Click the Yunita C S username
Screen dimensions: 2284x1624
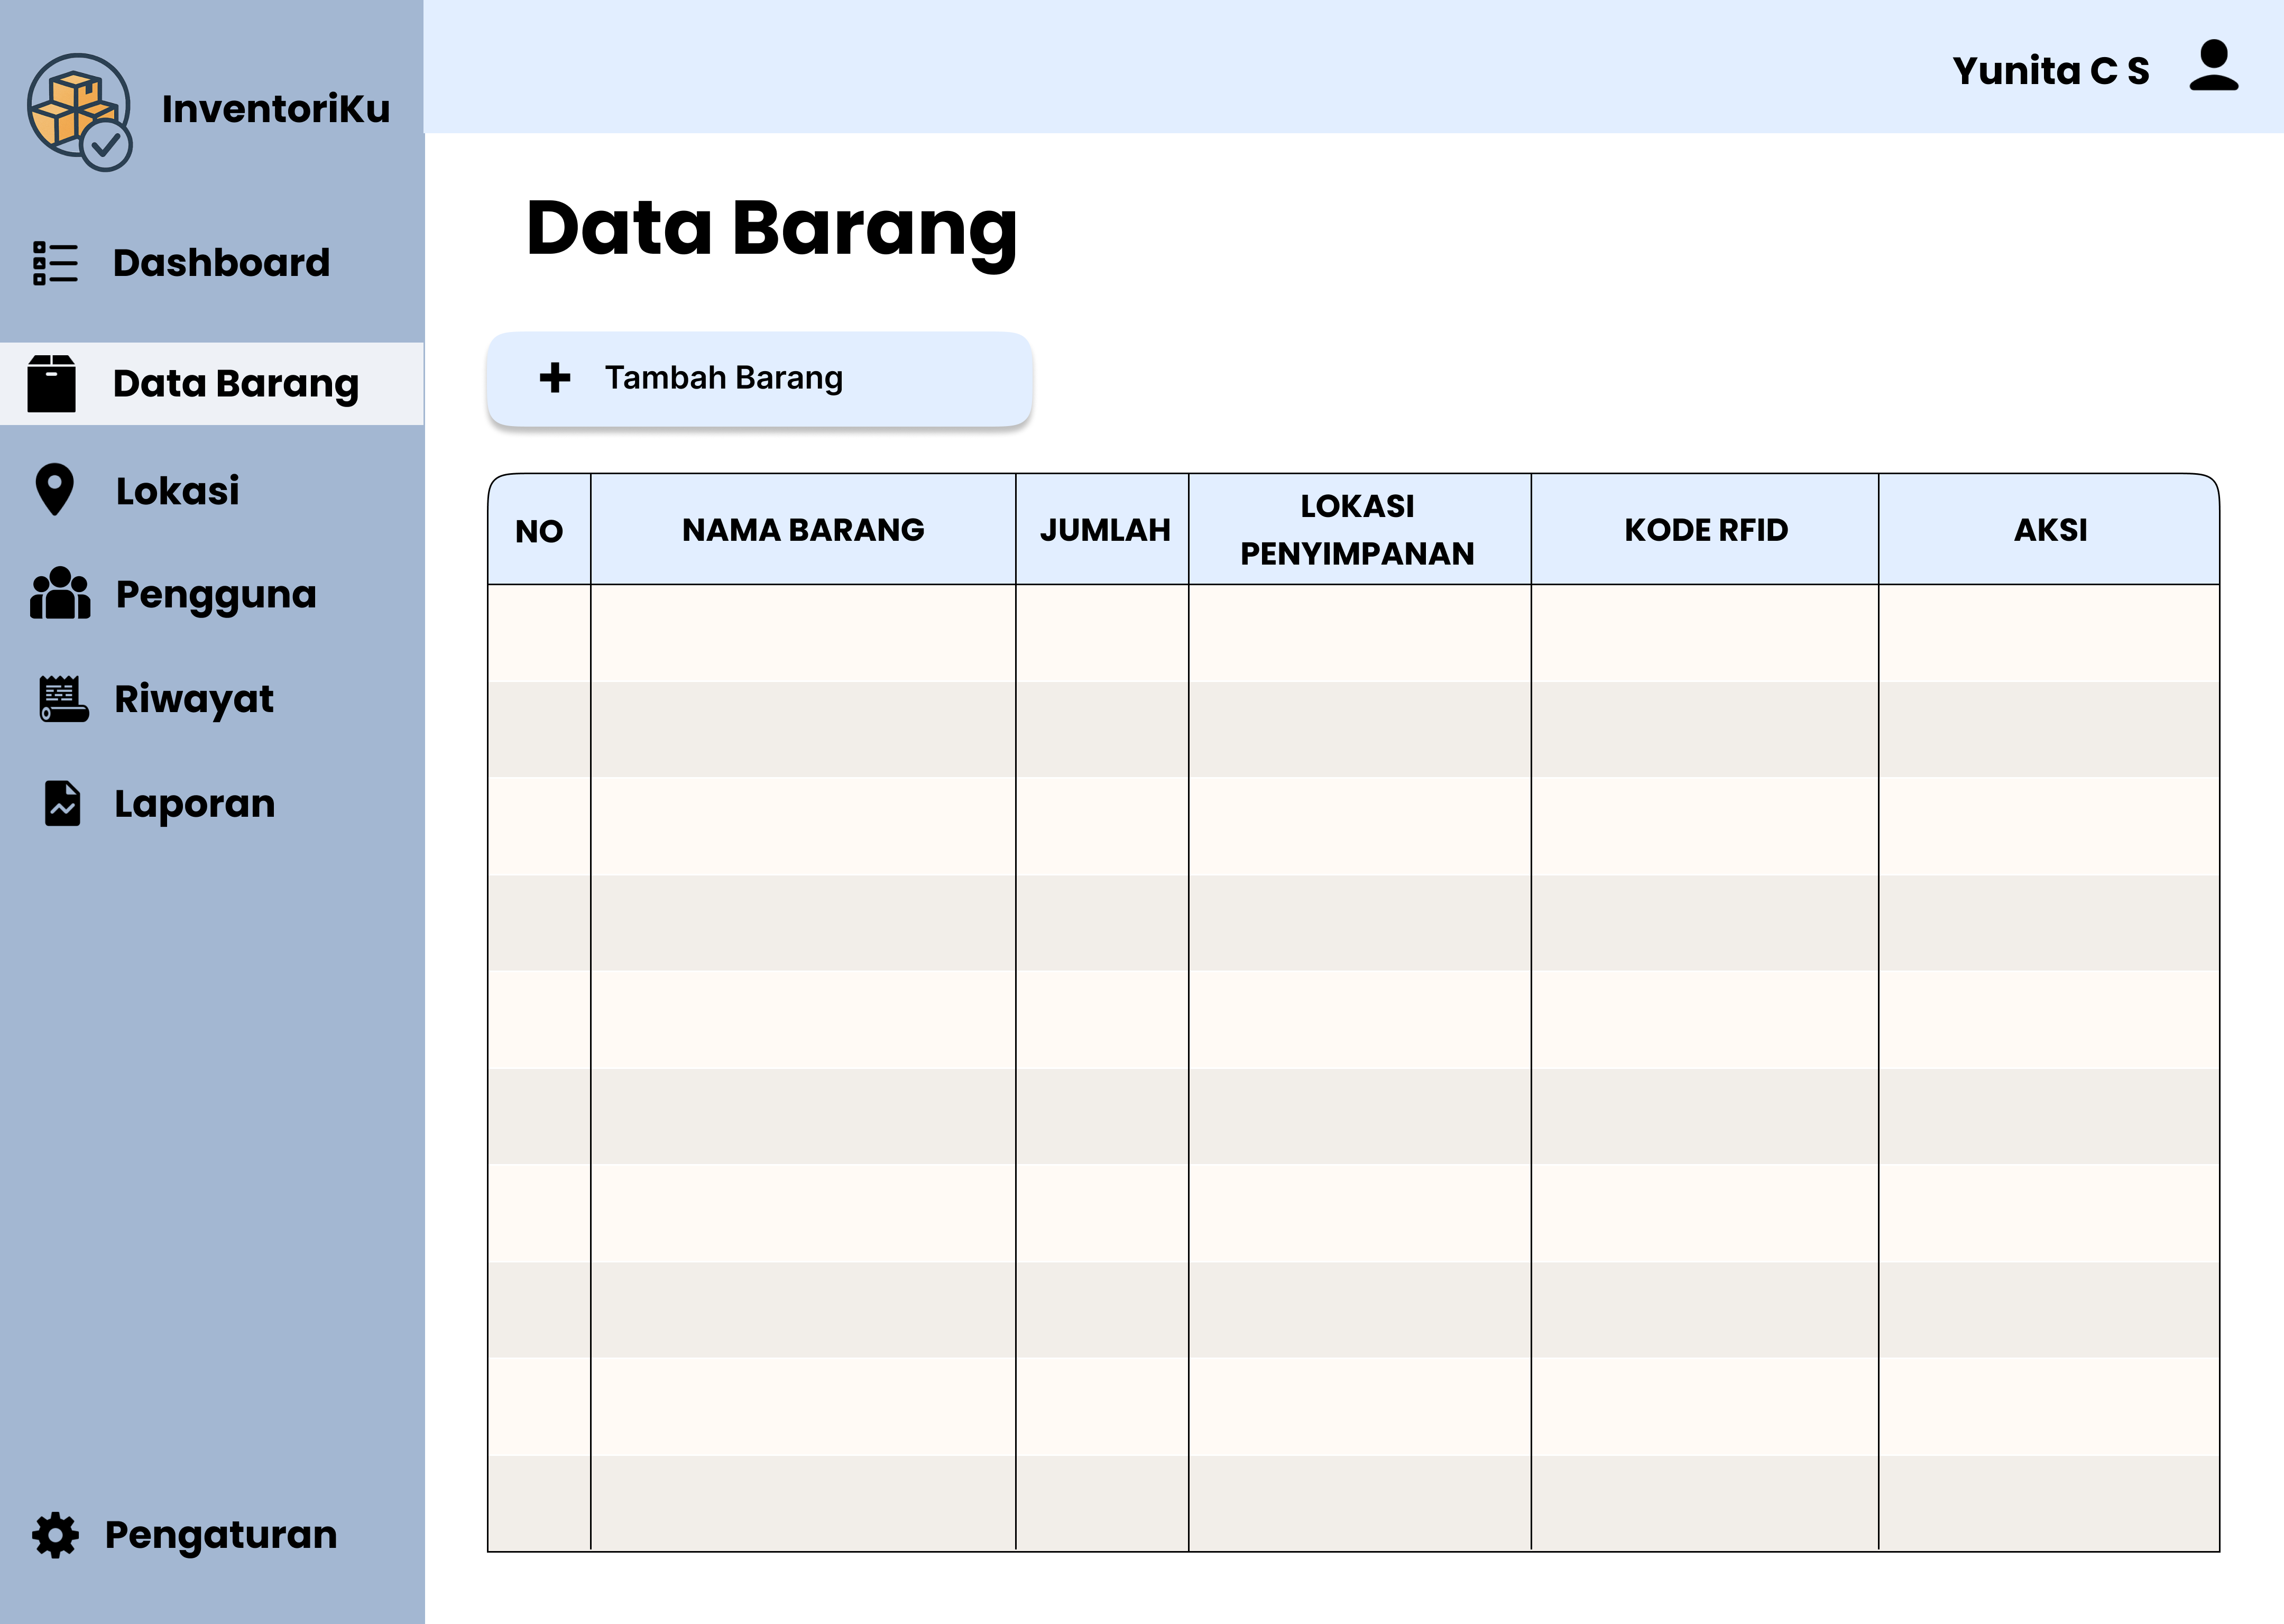2050,71
